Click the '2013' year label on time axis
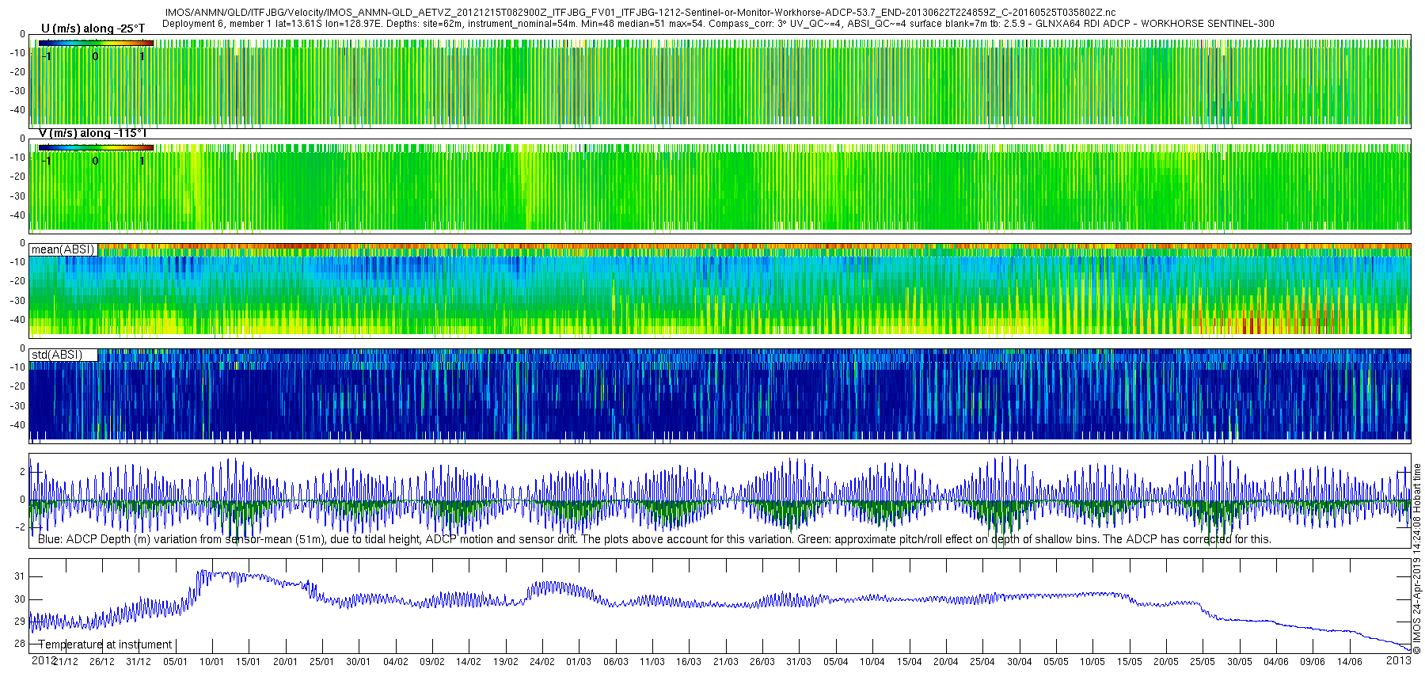This screenshot has height=673, width=1425. (1399, 660)
